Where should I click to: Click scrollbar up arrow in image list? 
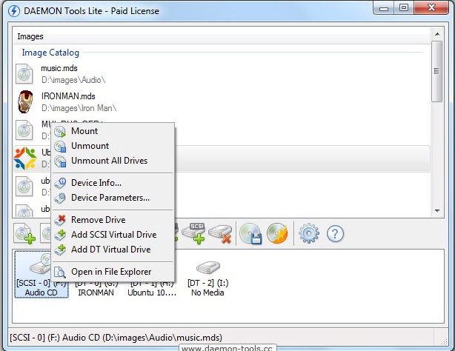click(437, 34)
